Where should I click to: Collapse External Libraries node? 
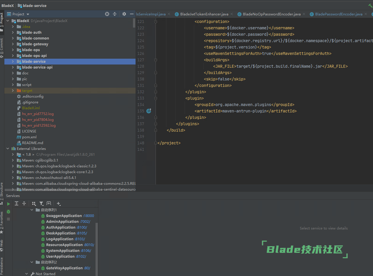click(8, 148)
